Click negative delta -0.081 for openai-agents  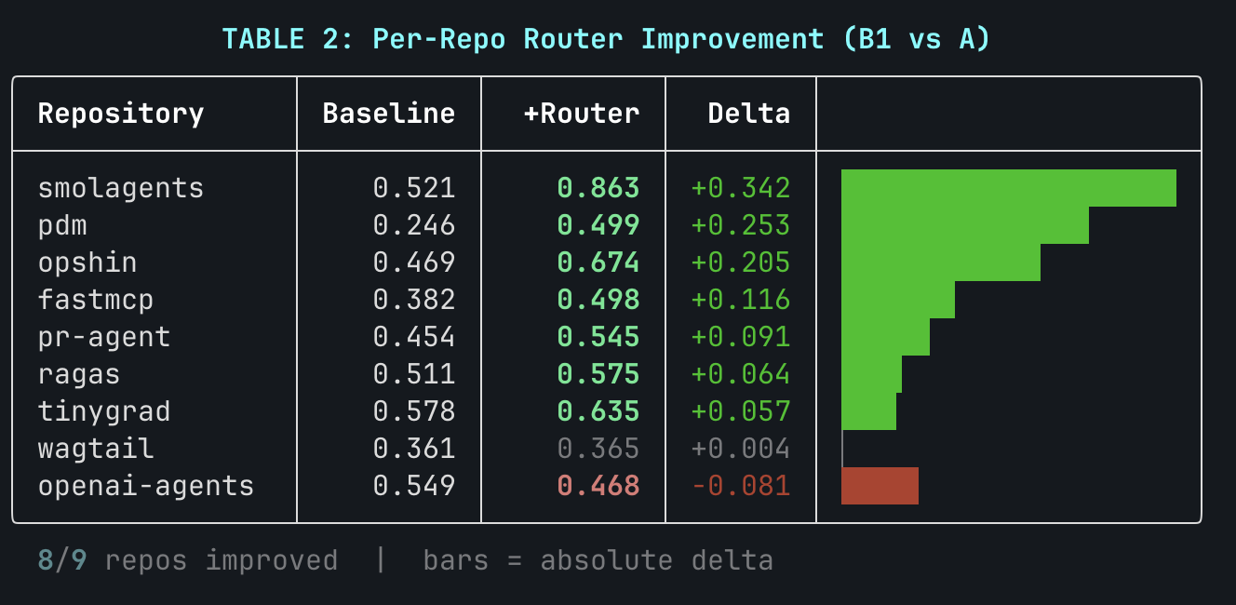(x=741, y=486)
